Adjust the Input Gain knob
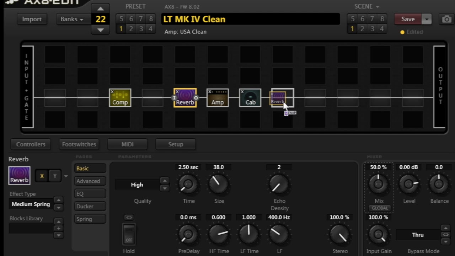455x256 pixels. [379, 234]
